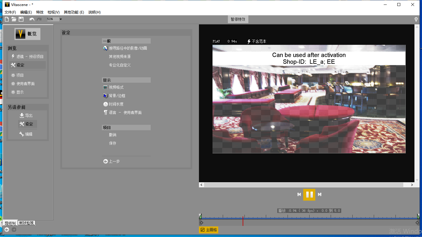Click the right keyframe diamond on timeline
Image resolution: width=422 pixels, height=237 pixels.
[417, 223]
